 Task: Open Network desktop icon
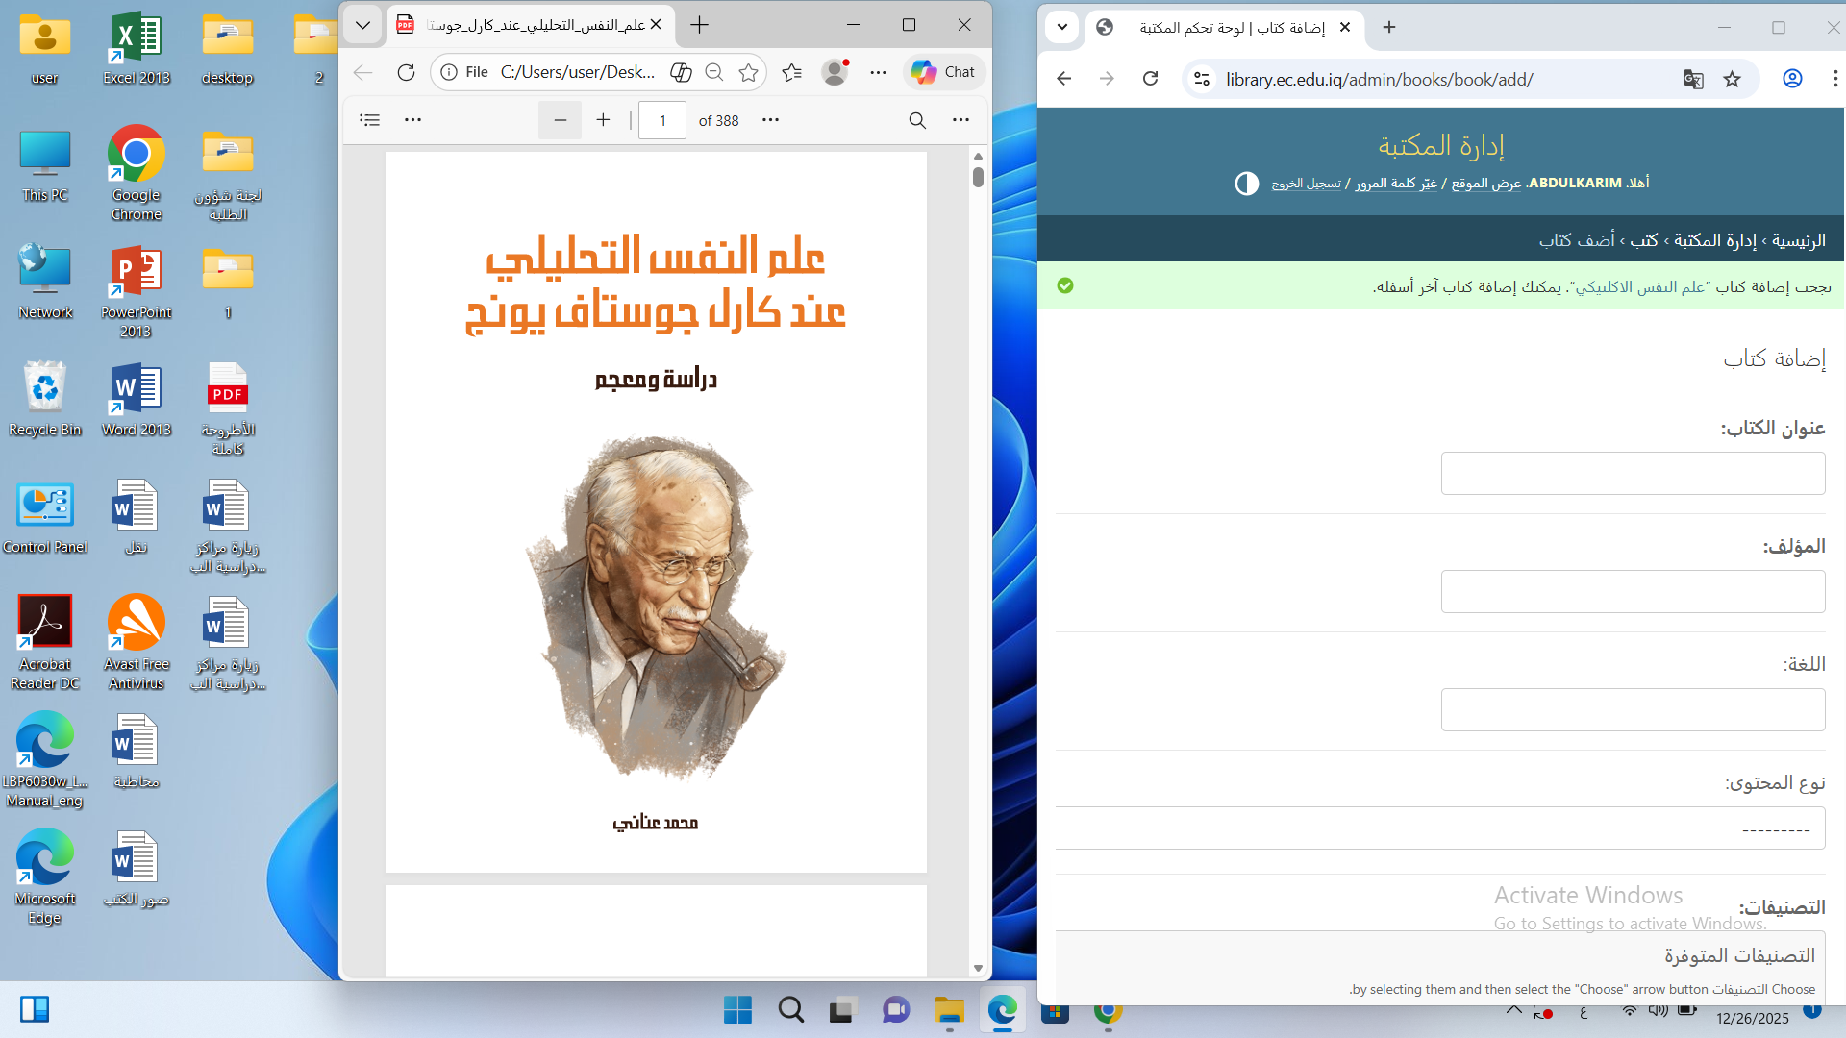tap(45, 283)
